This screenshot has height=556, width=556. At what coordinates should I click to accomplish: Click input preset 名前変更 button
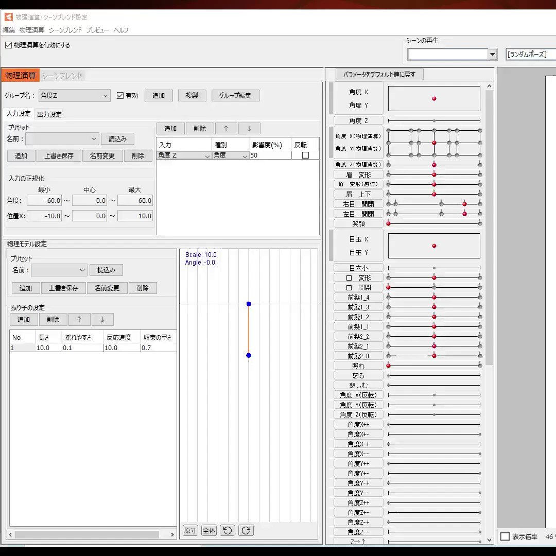pos(102,155)
